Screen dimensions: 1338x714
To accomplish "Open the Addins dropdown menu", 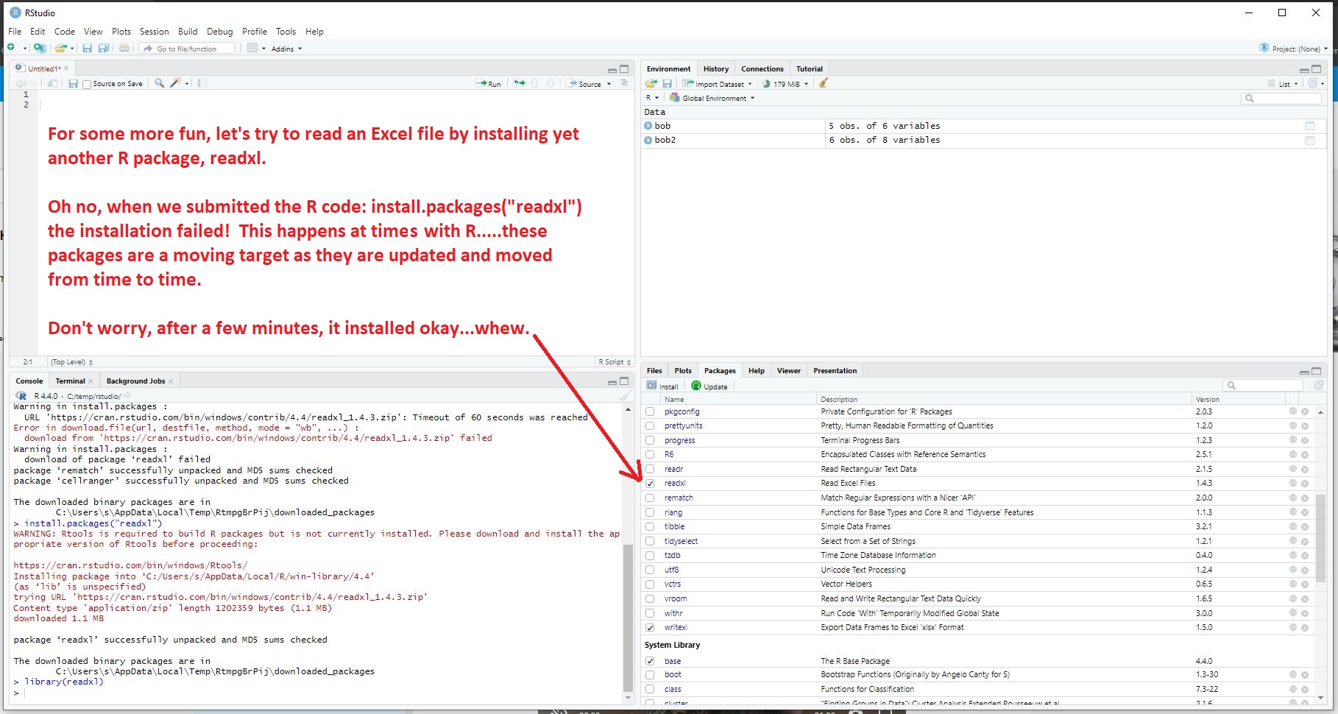I will (x=286, y=49).
